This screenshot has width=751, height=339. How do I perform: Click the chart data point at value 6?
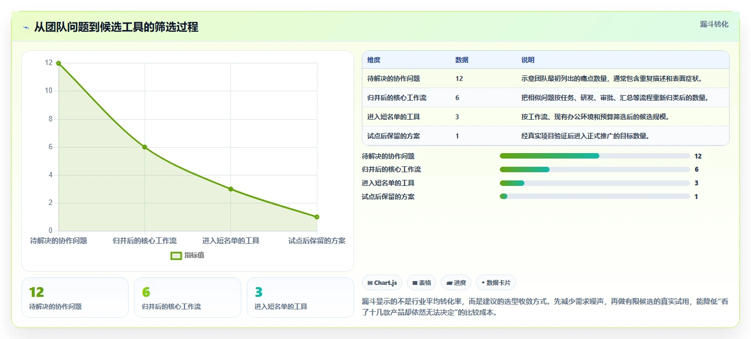(145, 147)
